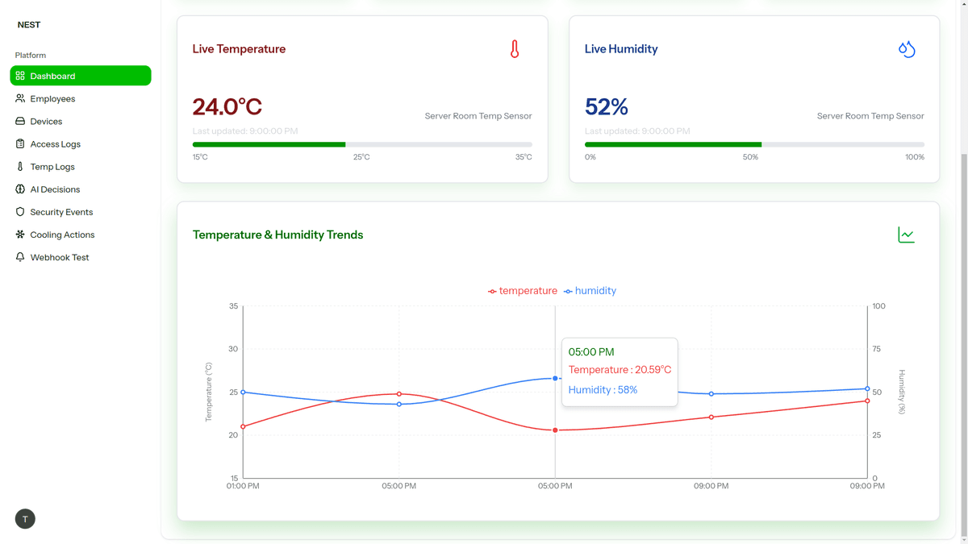Go to Temp Logs in sidebar
Screen dimensions: 968x544
pyautogui.click(x=52, y=167)
